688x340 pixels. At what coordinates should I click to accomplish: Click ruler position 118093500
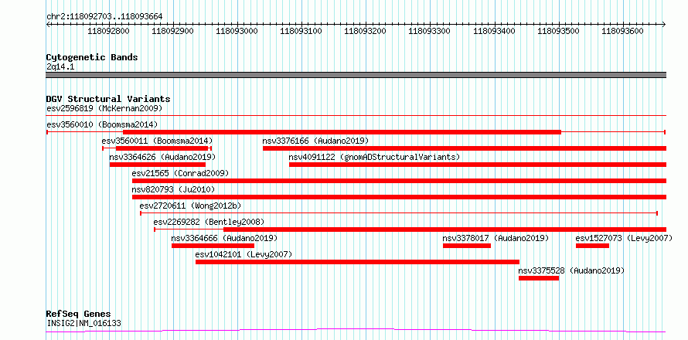[559, 31]
